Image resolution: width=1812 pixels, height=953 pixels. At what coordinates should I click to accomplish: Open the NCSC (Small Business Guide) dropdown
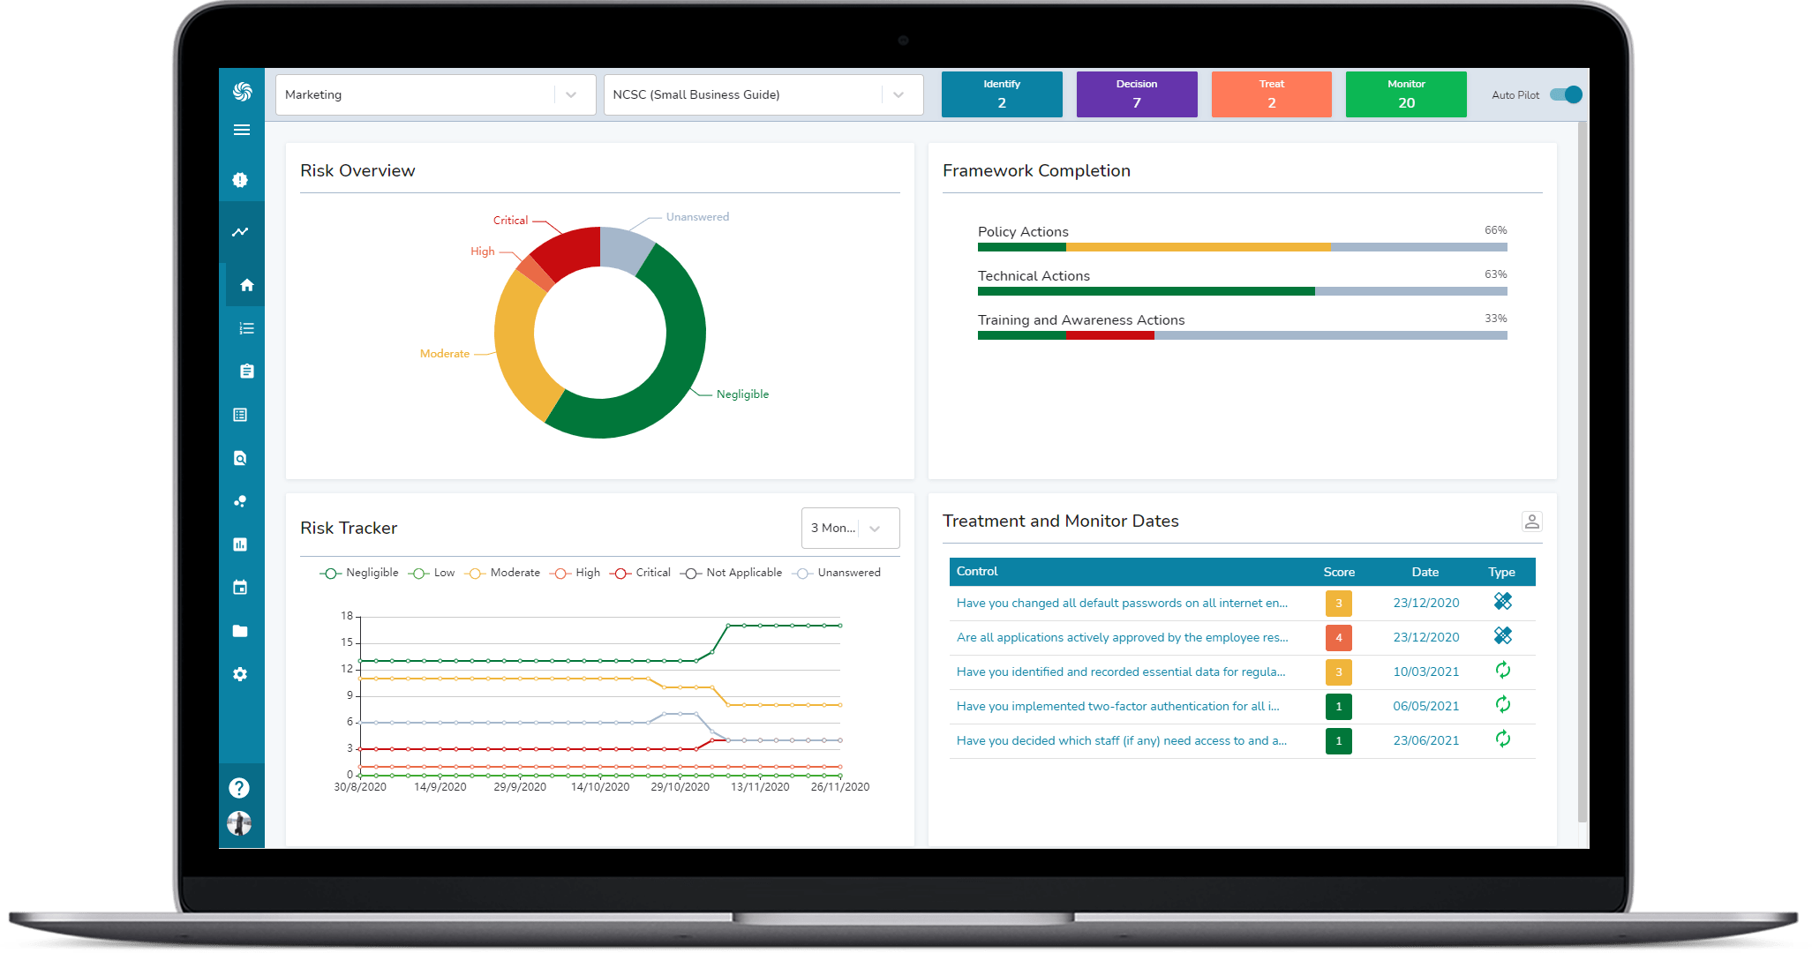[763, 94]
